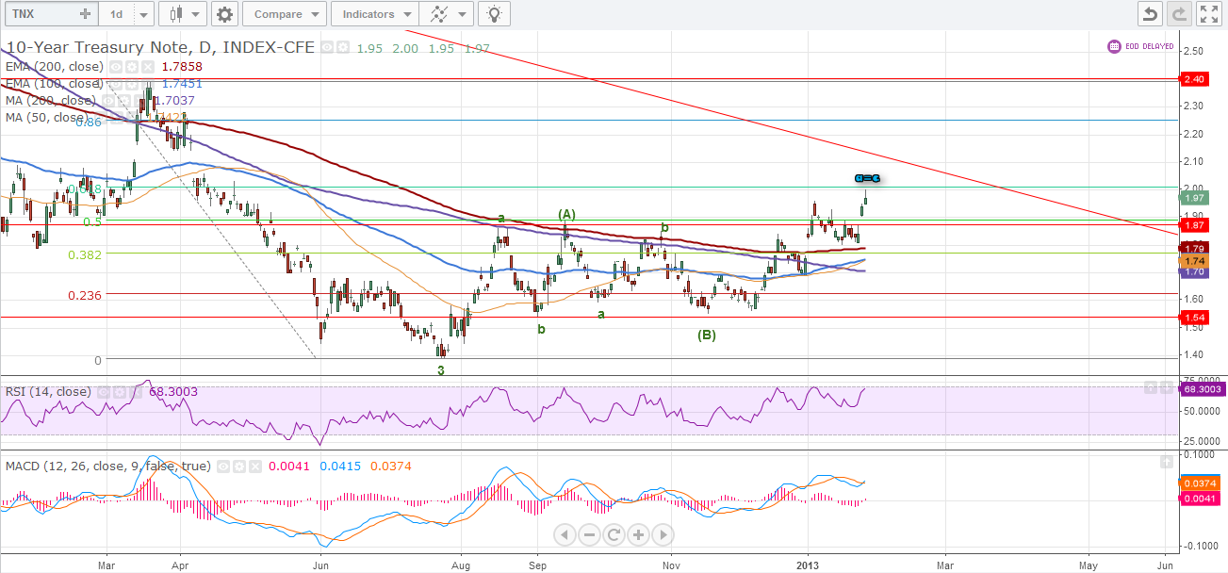Viewport: 1228px width, 573px height.
Task: Click the red 2.40 price label
Action: pyautogui.click(x=1195, y=79)
